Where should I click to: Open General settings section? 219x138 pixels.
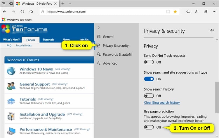click(x=109, y=37)
